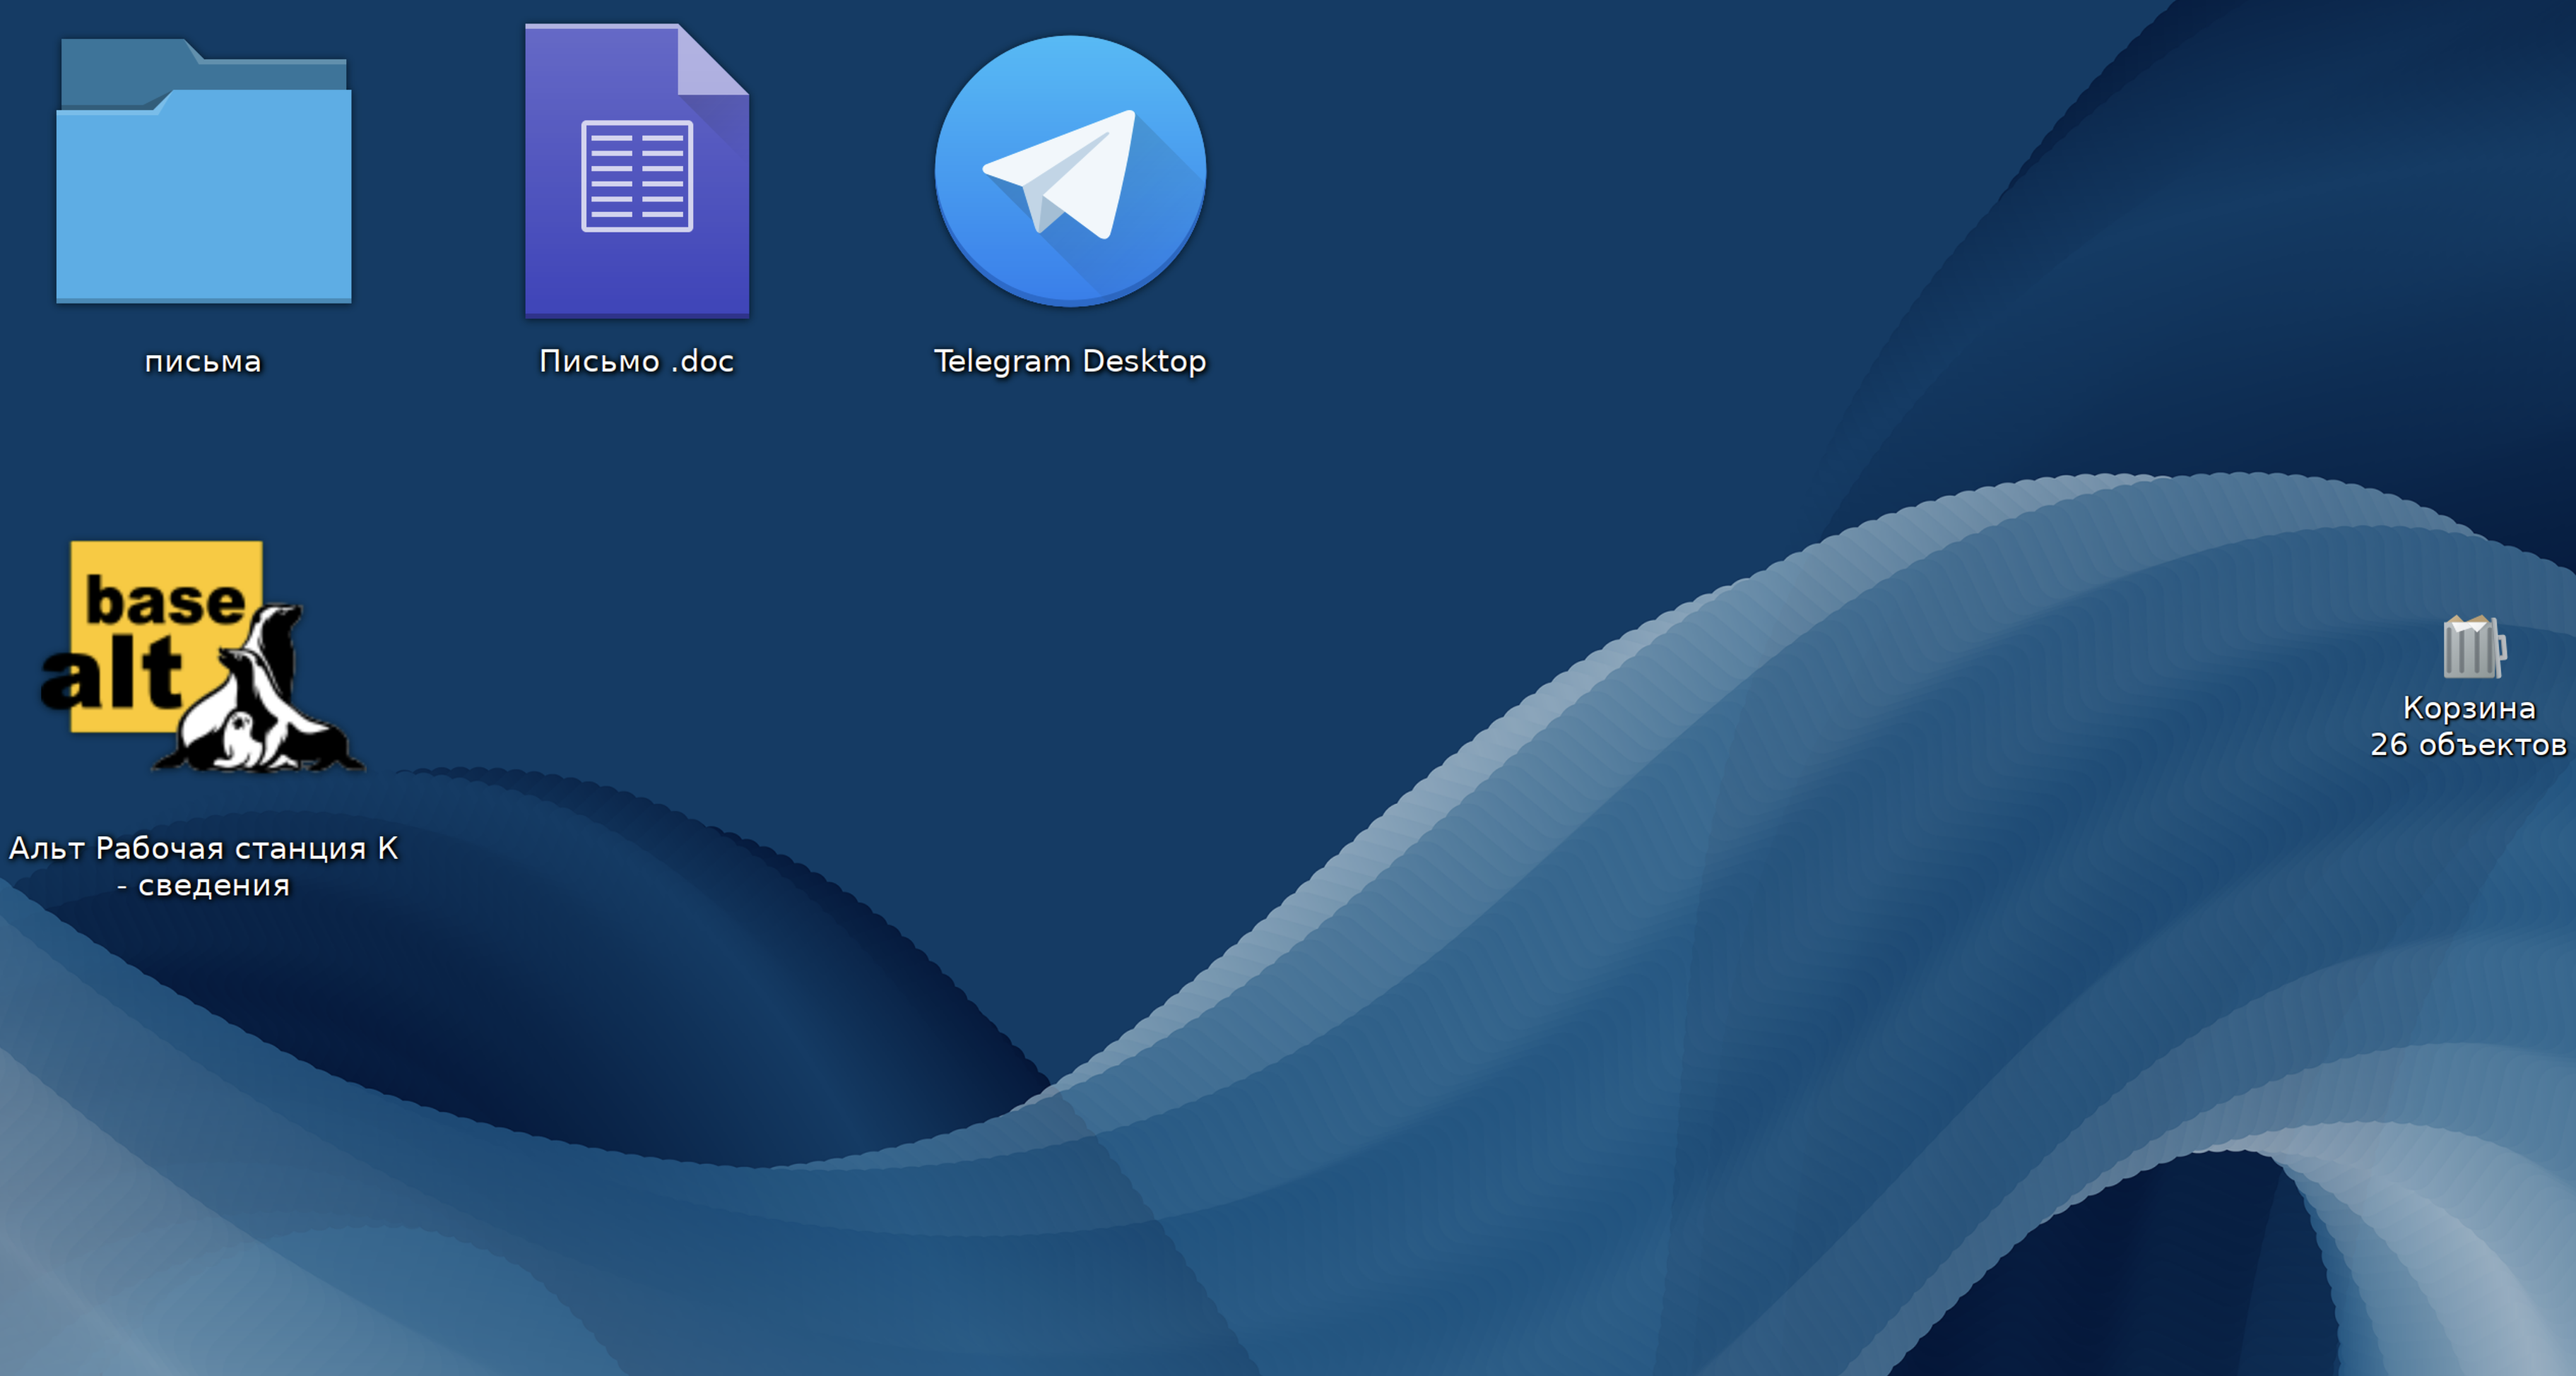Click the 'Корзина' label text
Screen dimensions: 2576x1376
coord(2469,708)
